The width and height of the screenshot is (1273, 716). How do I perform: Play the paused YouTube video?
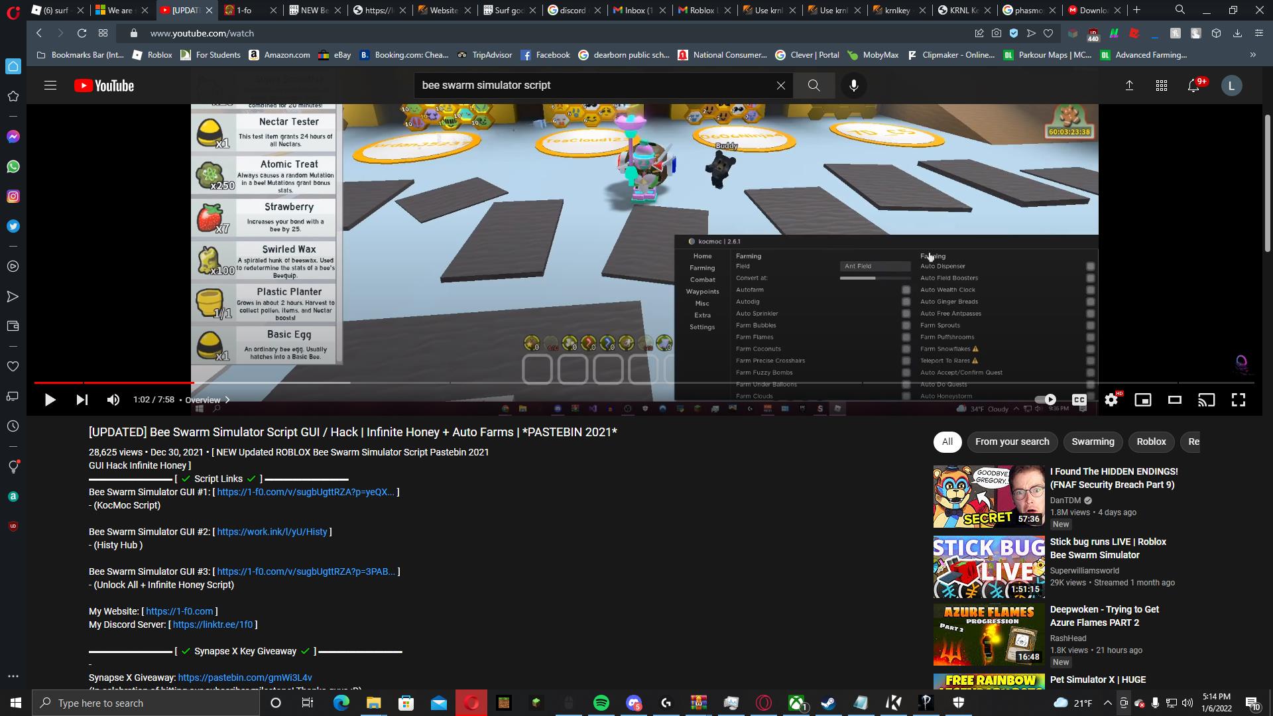(x=50, y=400)
